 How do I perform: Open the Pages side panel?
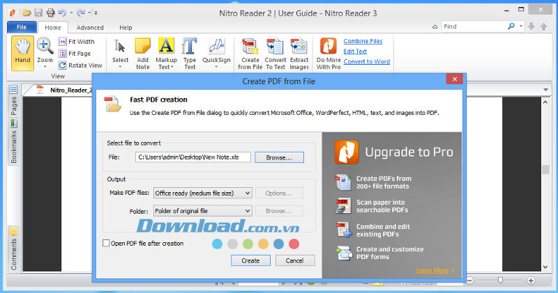tap(13, 100)
